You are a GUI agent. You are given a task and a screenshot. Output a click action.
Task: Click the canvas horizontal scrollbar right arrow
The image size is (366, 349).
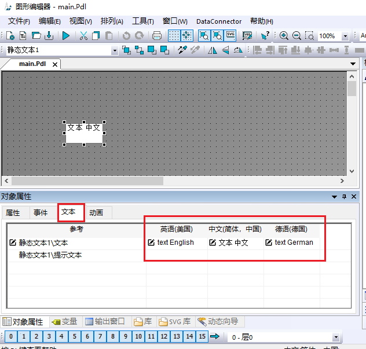pos(342,181)
